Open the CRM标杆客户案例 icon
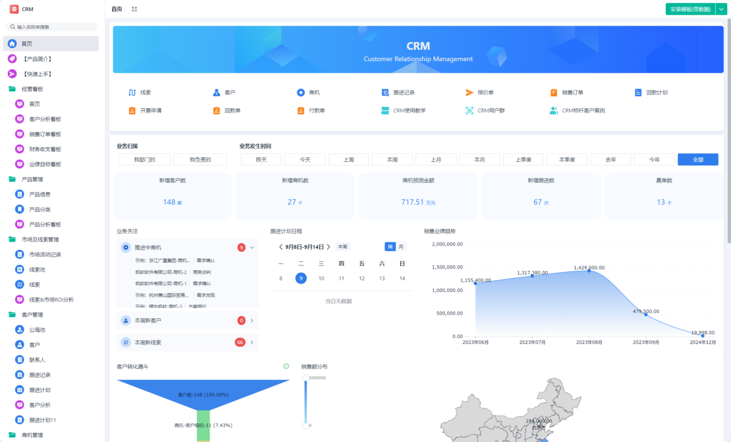This screenshot has width=731, height=442. tap(554, 111)
